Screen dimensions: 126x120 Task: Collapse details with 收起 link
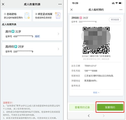(96, 93)
